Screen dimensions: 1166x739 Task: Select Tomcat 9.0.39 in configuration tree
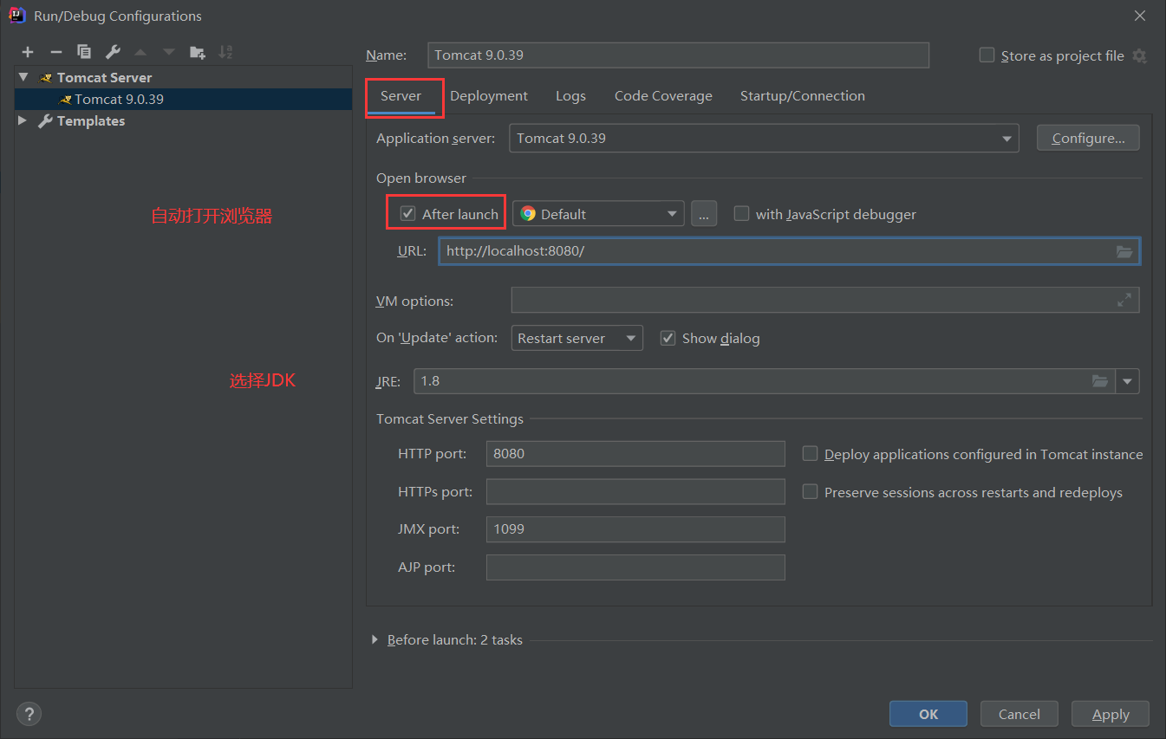[183, 99]
